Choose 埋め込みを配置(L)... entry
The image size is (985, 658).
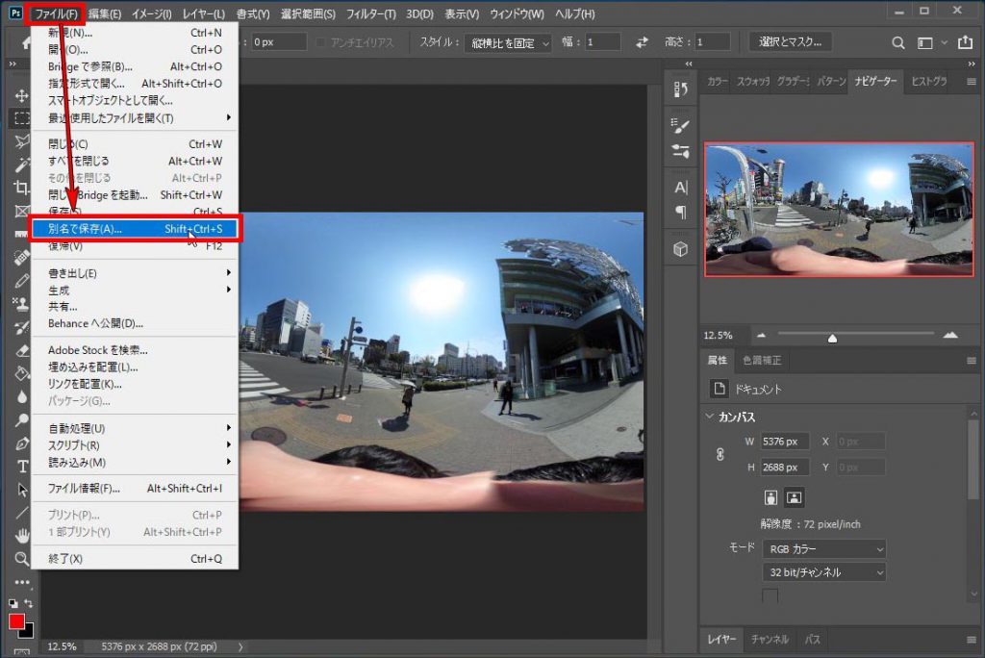coord(135,367)
